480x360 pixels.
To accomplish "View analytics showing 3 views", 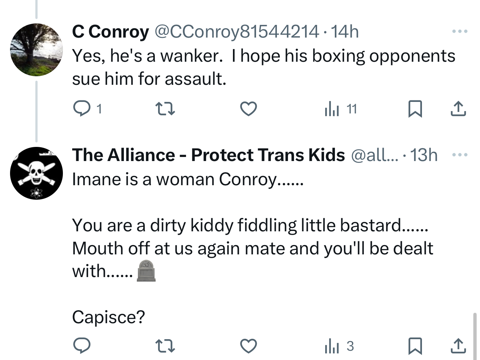I will coord(339,346).
